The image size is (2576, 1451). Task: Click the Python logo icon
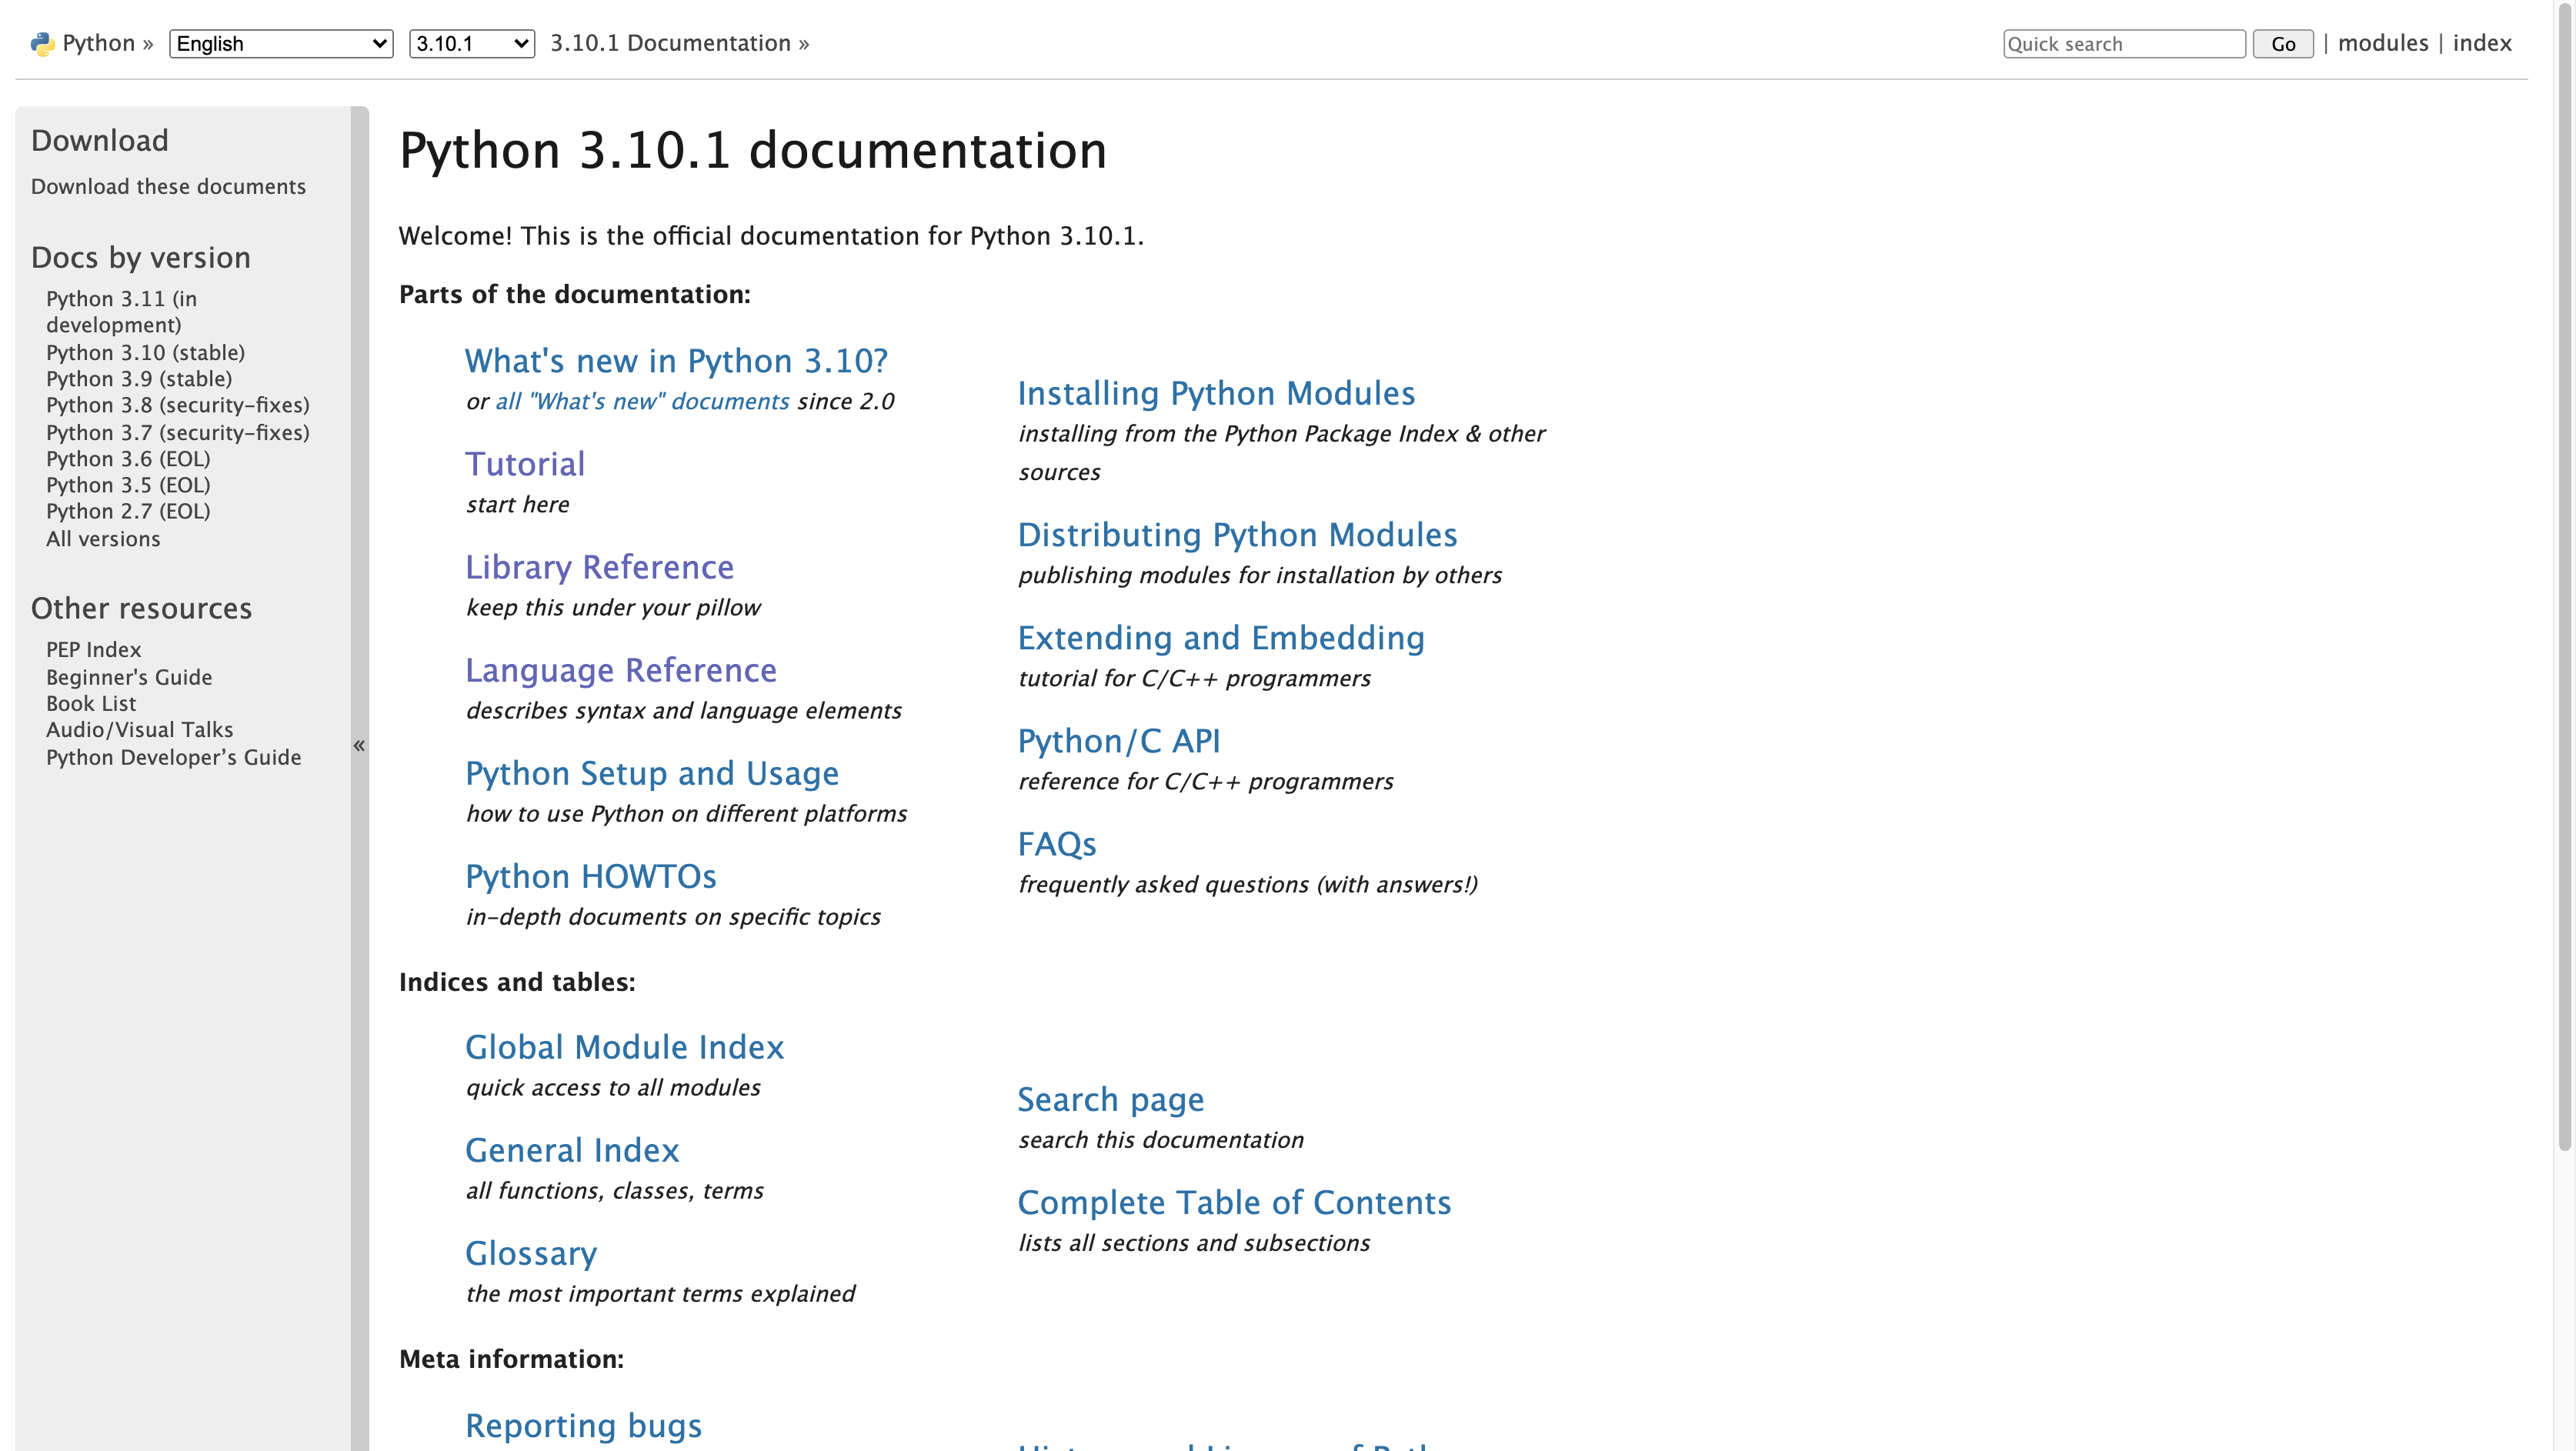click(x=42, y=44)
